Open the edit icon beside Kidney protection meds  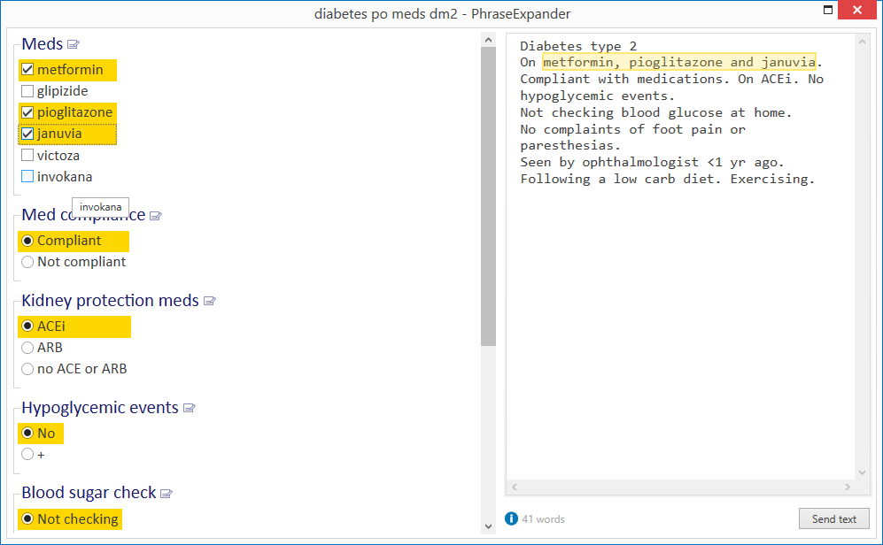[x=210, y=302]
